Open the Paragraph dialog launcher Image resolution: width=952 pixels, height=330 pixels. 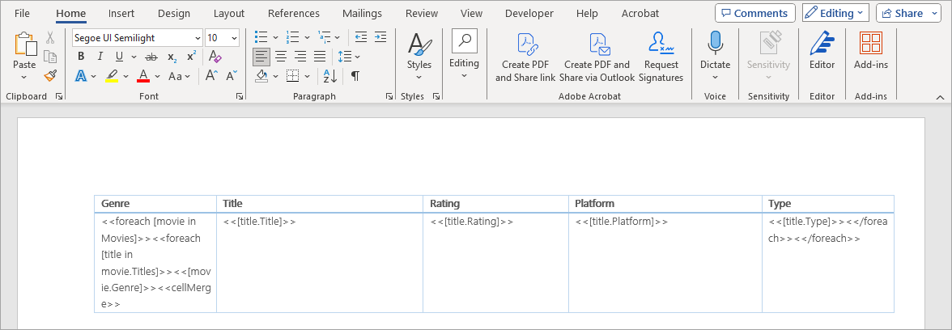point(389,96)
